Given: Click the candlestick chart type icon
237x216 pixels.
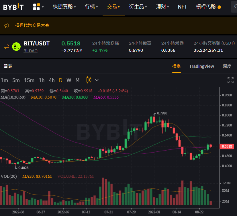Looking at the screenshot, I should 89,80.
